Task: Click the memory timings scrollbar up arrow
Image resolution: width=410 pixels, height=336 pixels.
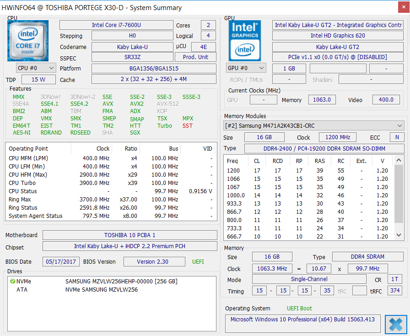Action: [399, 160]
